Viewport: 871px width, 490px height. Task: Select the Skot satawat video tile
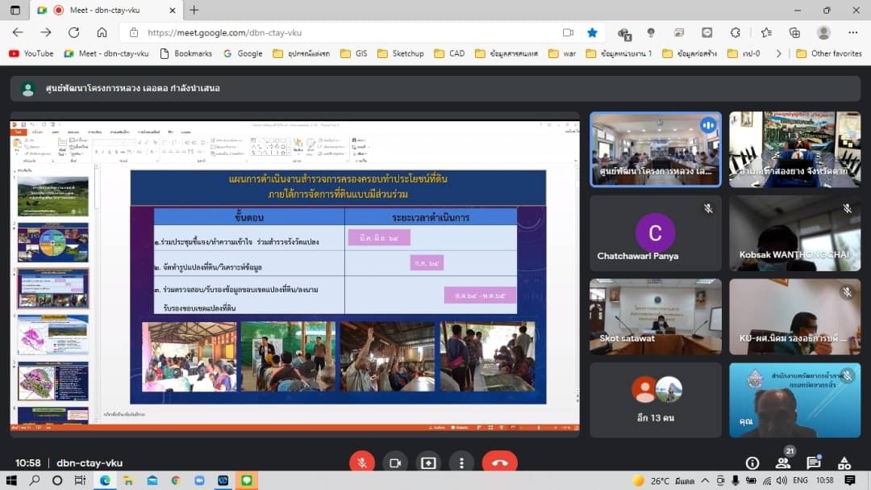tap(656, 316)
